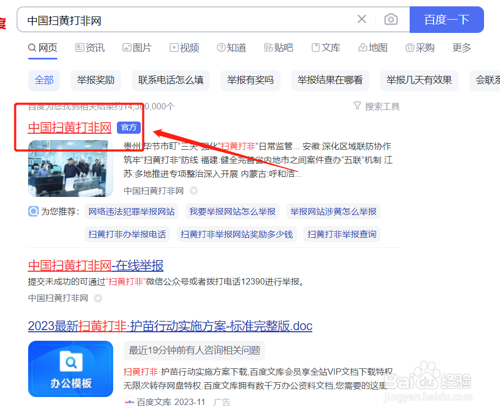This screenshot has height=414, width=500.
Task: Open the 采购 tab
Action: 420,48
